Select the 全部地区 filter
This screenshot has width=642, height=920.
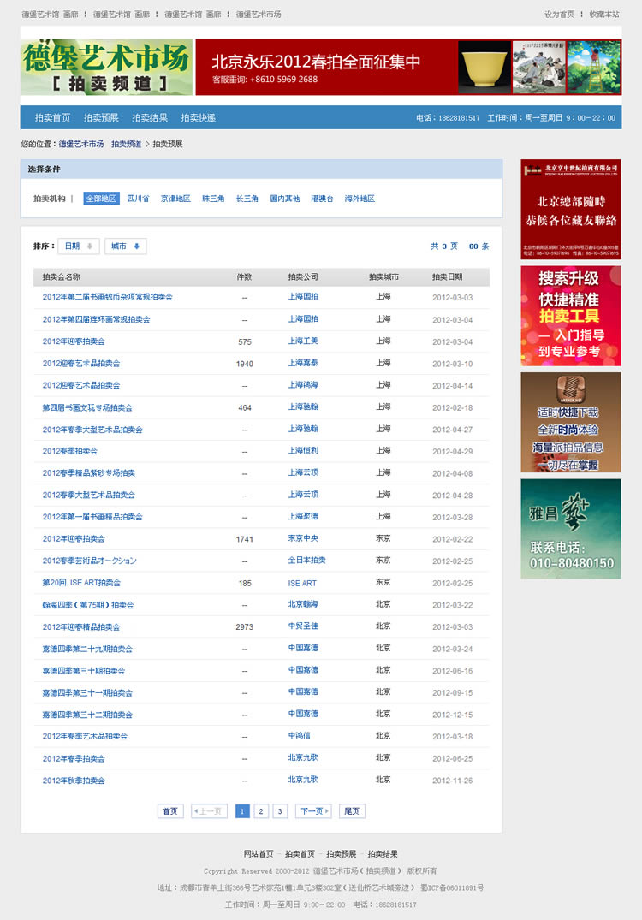tap(101, 199)
